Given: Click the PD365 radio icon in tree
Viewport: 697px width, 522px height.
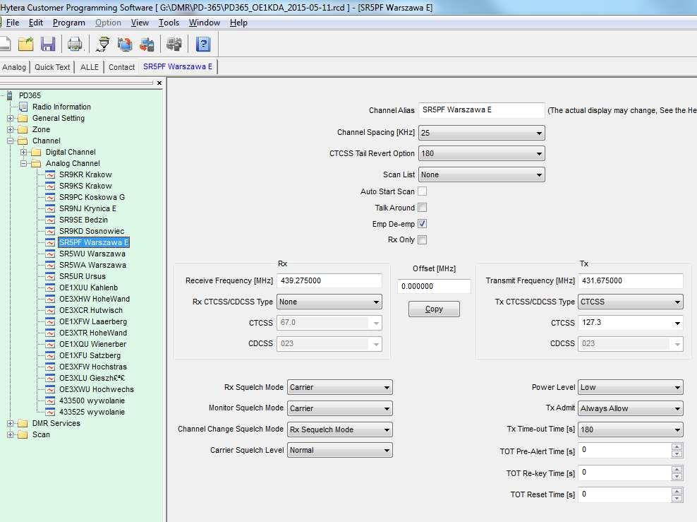Looking at the screenshot, I should tap(9, 95).
